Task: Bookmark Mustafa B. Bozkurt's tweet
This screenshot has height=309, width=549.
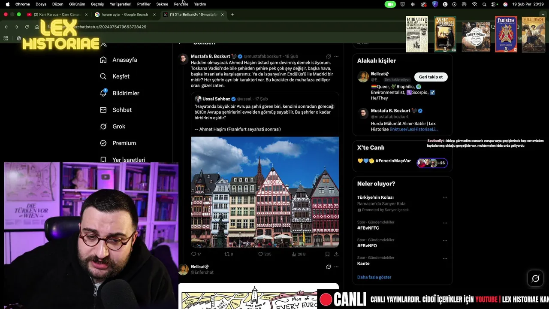Action: coord(327,254)
